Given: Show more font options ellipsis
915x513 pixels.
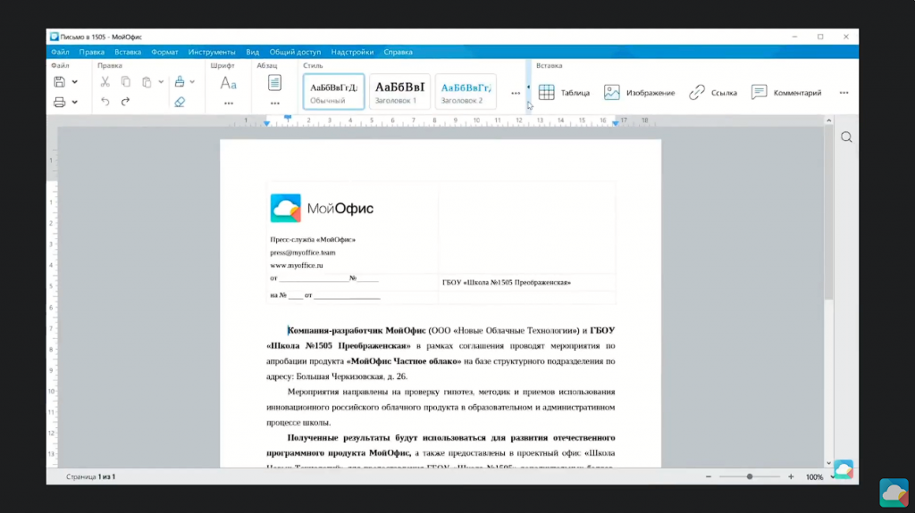Looking at the screenshot, I should (228, 103).
